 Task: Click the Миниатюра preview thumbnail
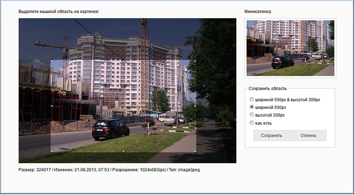point(290,48)
